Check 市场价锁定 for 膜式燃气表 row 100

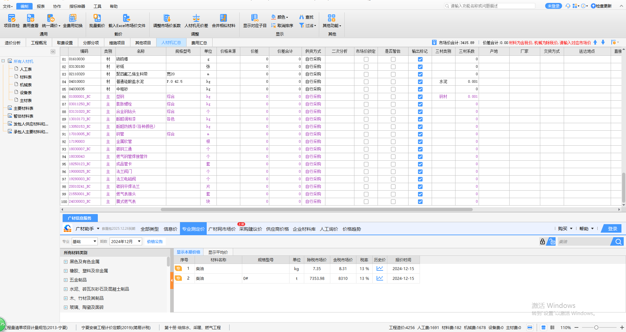tap(366, 202)
